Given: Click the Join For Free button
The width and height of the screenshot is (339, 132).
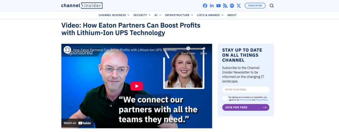Looking at the screenshot, I should tap(246, 107).
